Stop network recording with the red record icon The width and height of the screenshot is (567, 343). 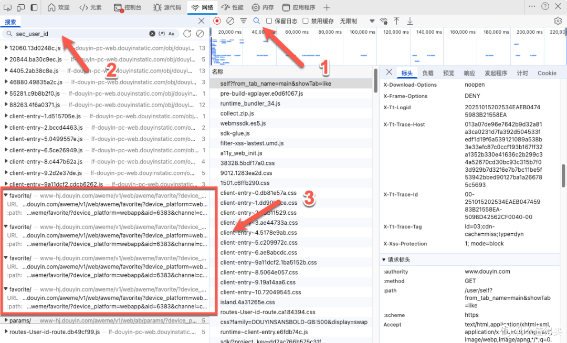tap(217, 20)
